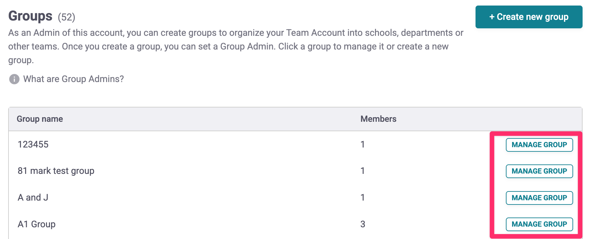Screen dimensions: 594x239
Task: Click the member count for 81 mark test group
Action: [362, 171]
